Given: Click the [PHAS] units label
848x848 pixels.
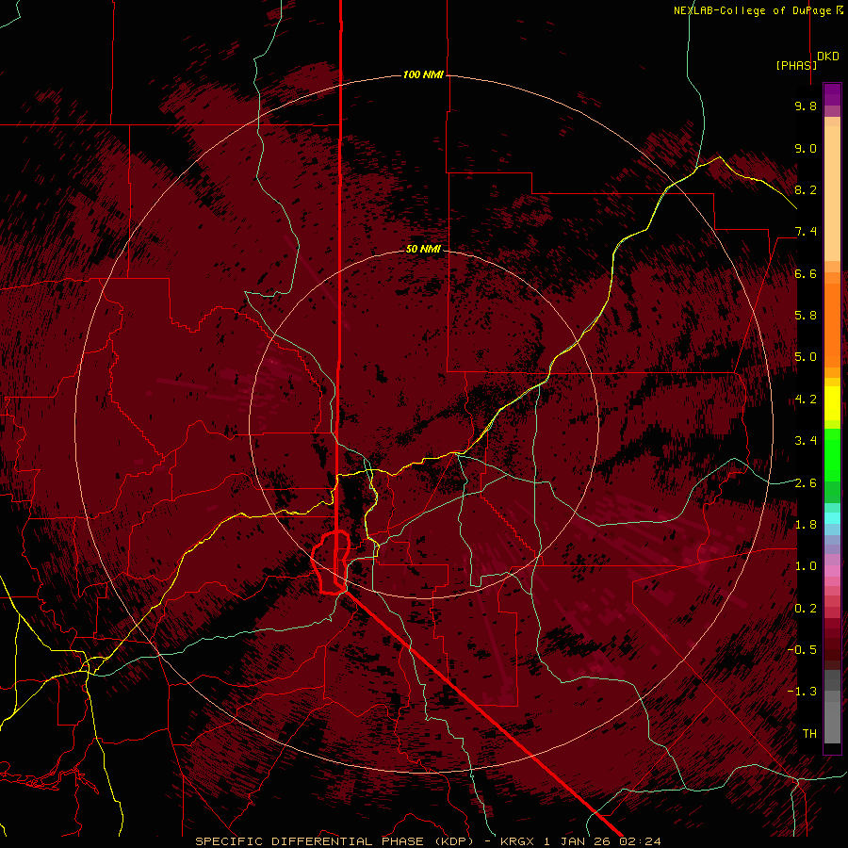Looking at the screenshot, I should [x=796, y=65].
